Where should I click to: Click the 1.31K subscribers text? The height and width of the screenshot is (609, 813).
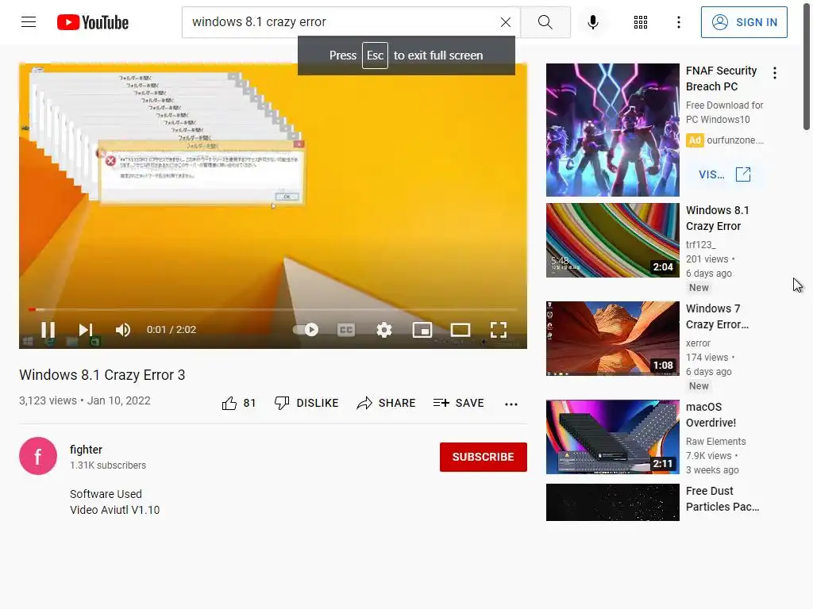(108, 465)
